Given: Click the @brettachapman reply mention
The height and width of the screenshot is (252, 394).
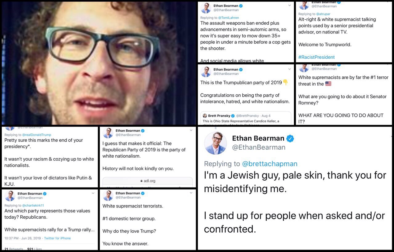Looking at the screenshot, I should tap(270, 164).
